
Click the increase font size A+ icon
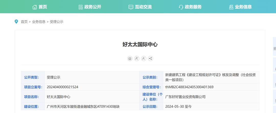pyautogui.click(x=137, y=59)
